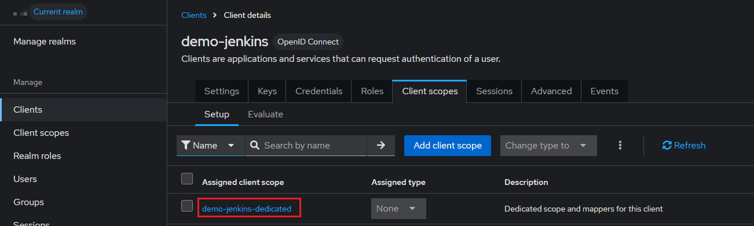The width and height of the screenshot is (754, 226).
Task: Click the Assigned type column header
Action: tap(398, 182)
